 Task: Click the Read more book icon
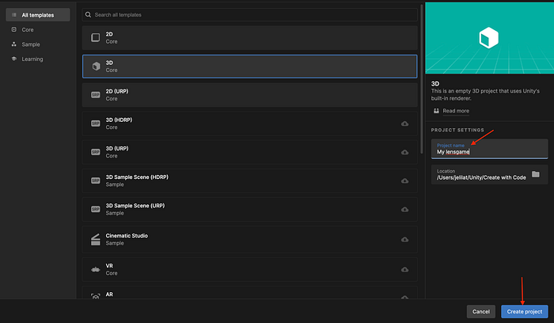(x=436, y=111)
